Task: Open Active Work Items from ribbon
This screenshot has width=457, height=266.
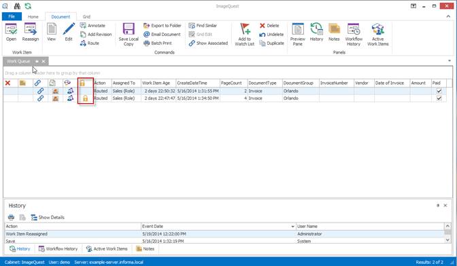Action: pyautogui.click(x=377, y=35)
